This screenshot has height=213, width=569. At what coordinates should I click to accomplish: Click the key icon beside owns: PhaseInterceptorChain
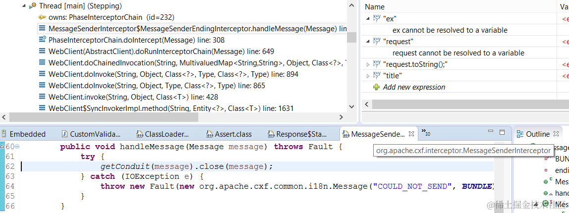(x=42, y=17)
